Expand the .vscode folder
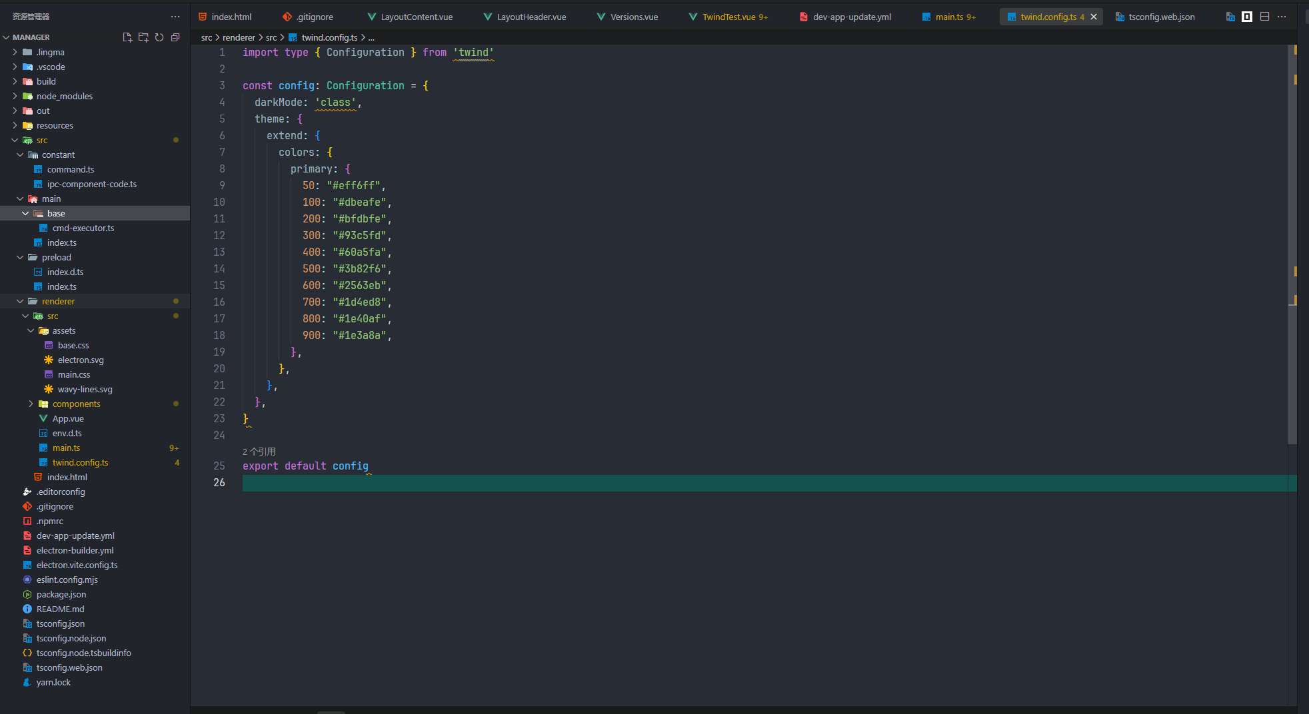 click(x=15, y=67)
